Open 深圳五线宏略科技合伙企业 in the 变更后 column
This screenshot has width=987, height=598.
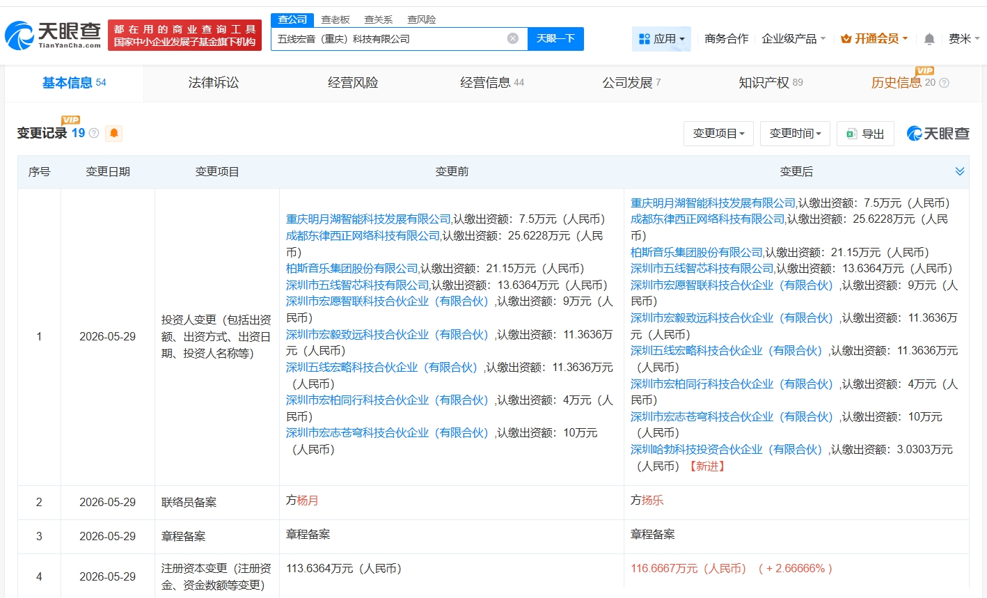[727, 351]
